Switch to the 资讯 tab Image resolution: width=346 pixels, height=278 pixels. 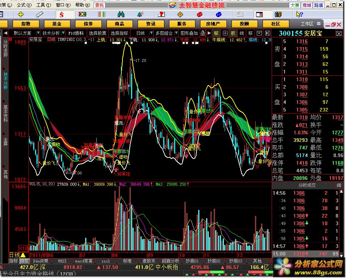coord(151,24)
